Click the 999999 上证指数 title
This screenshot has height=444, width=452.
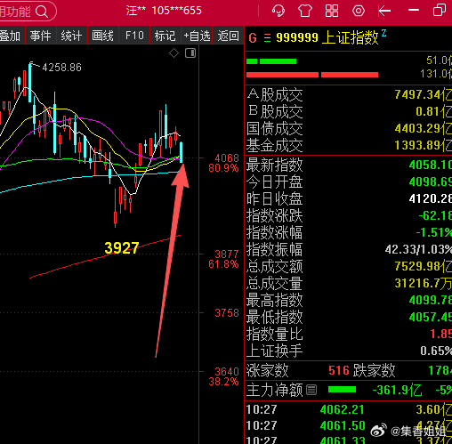click(327, 37)
